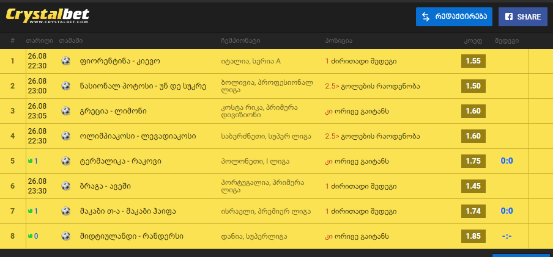
Task: Click the შედეგი column header
Action: (x=507, y=41)
